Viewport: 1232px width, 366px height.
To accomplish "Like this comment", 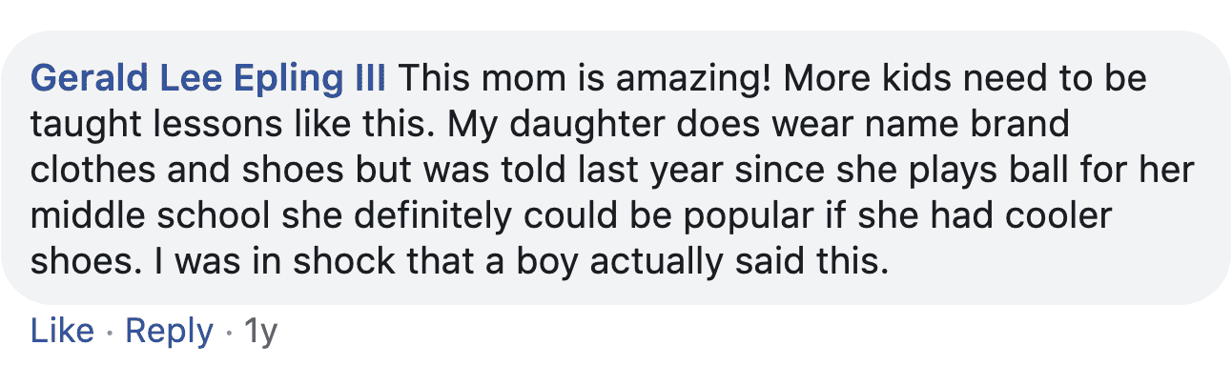I will tap(62, 331).
